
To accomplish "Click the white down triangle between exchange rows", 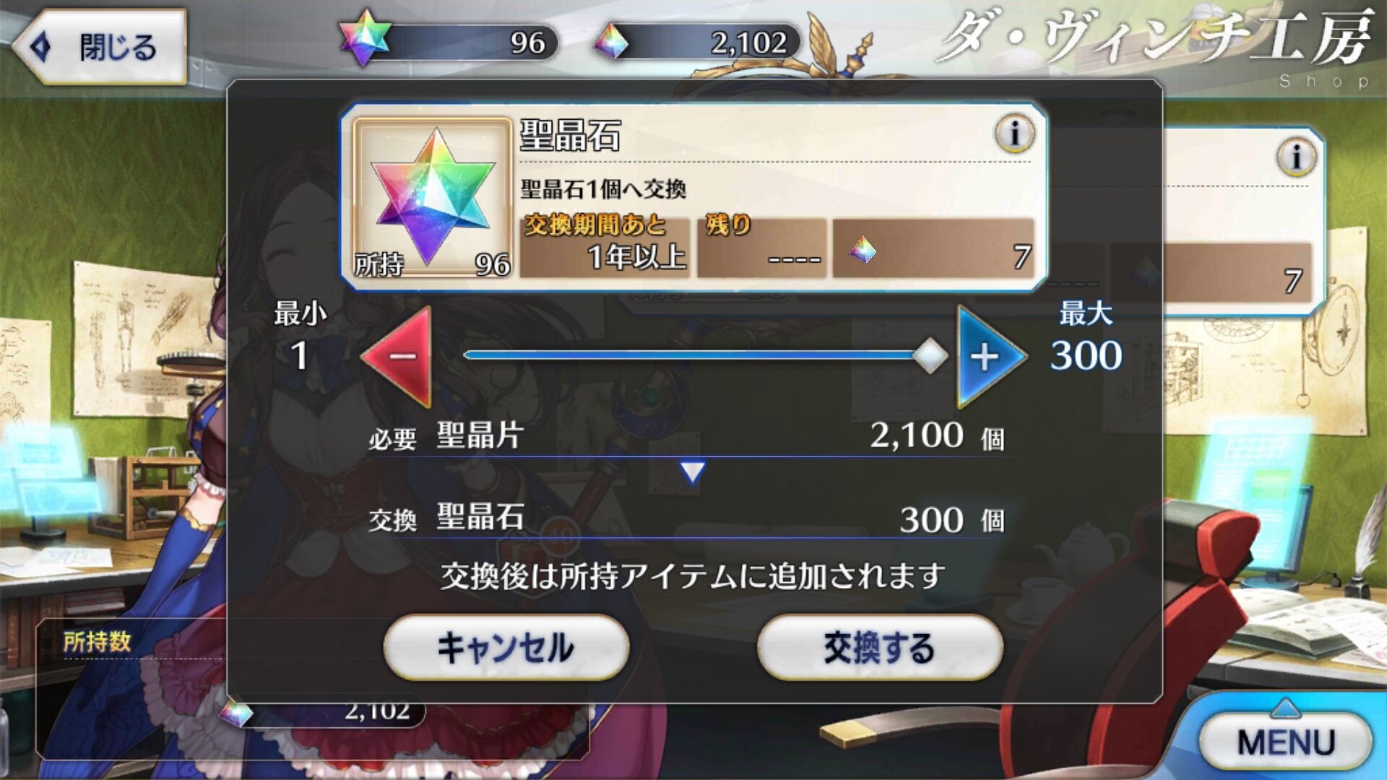I will coord(692,473).
